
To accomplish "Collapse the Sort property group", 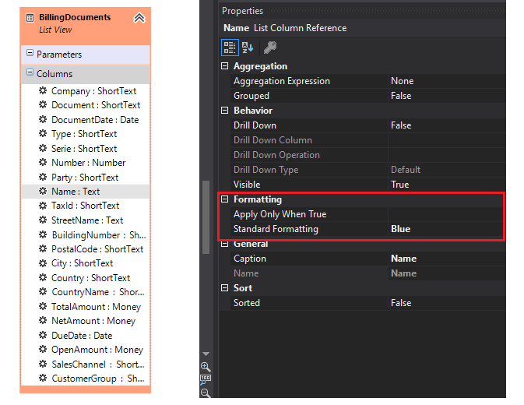I will 224,287.
